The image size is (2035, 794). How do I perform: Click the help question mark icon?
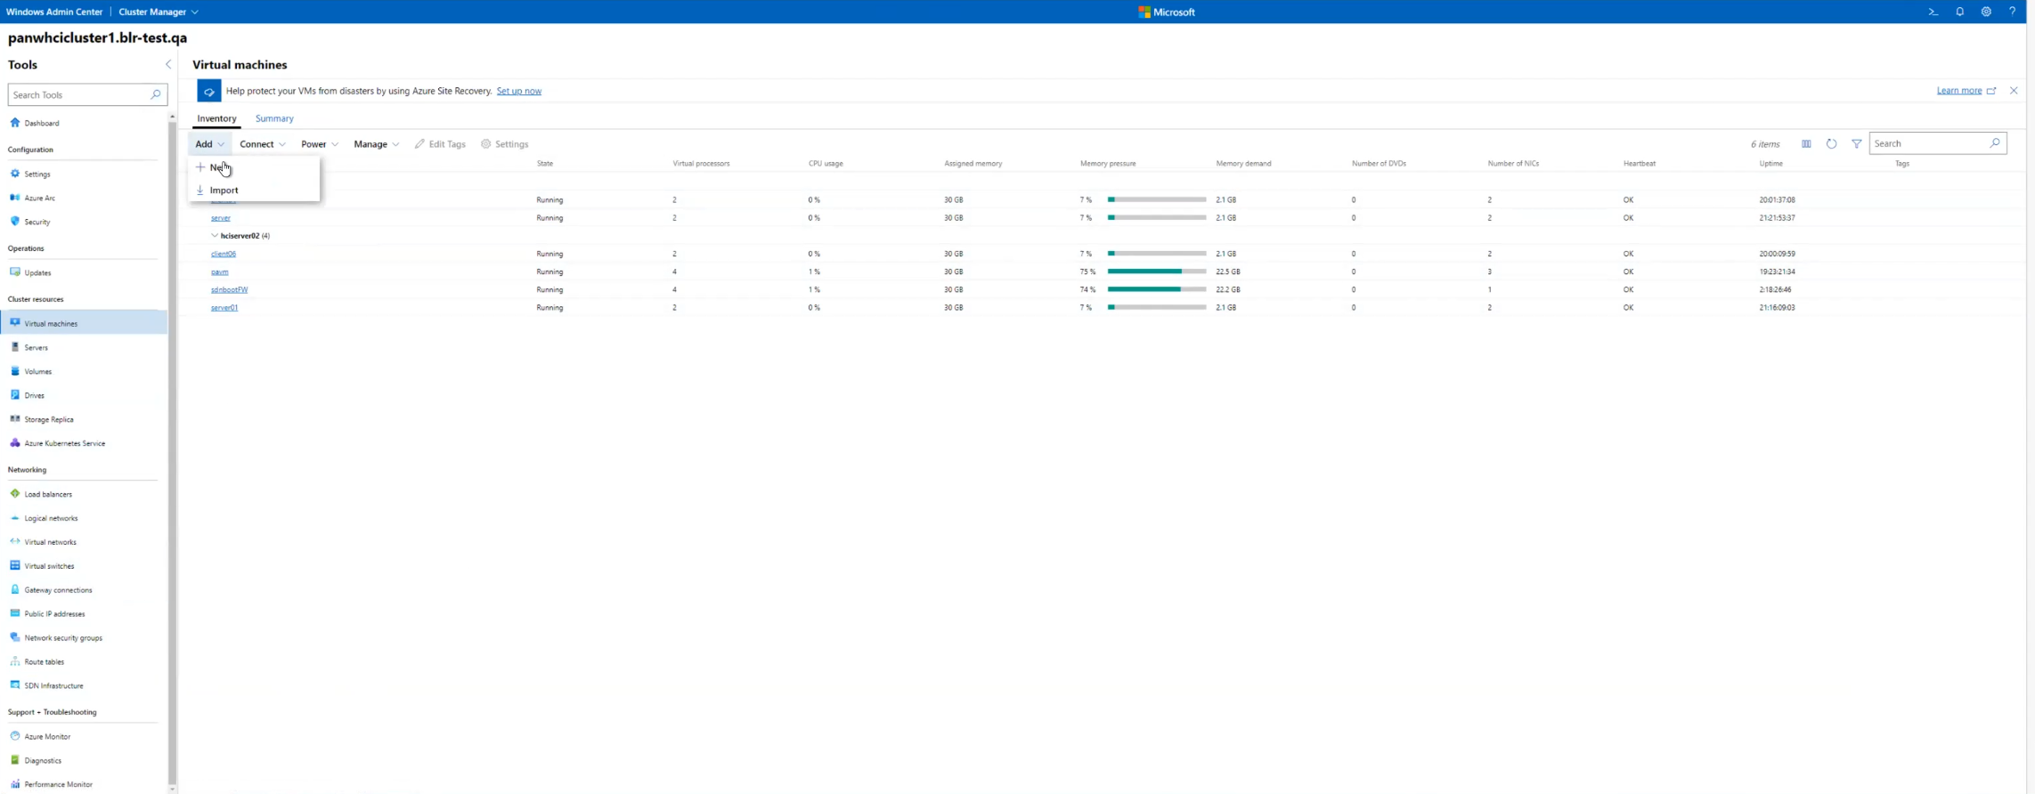coord(2012,12)
